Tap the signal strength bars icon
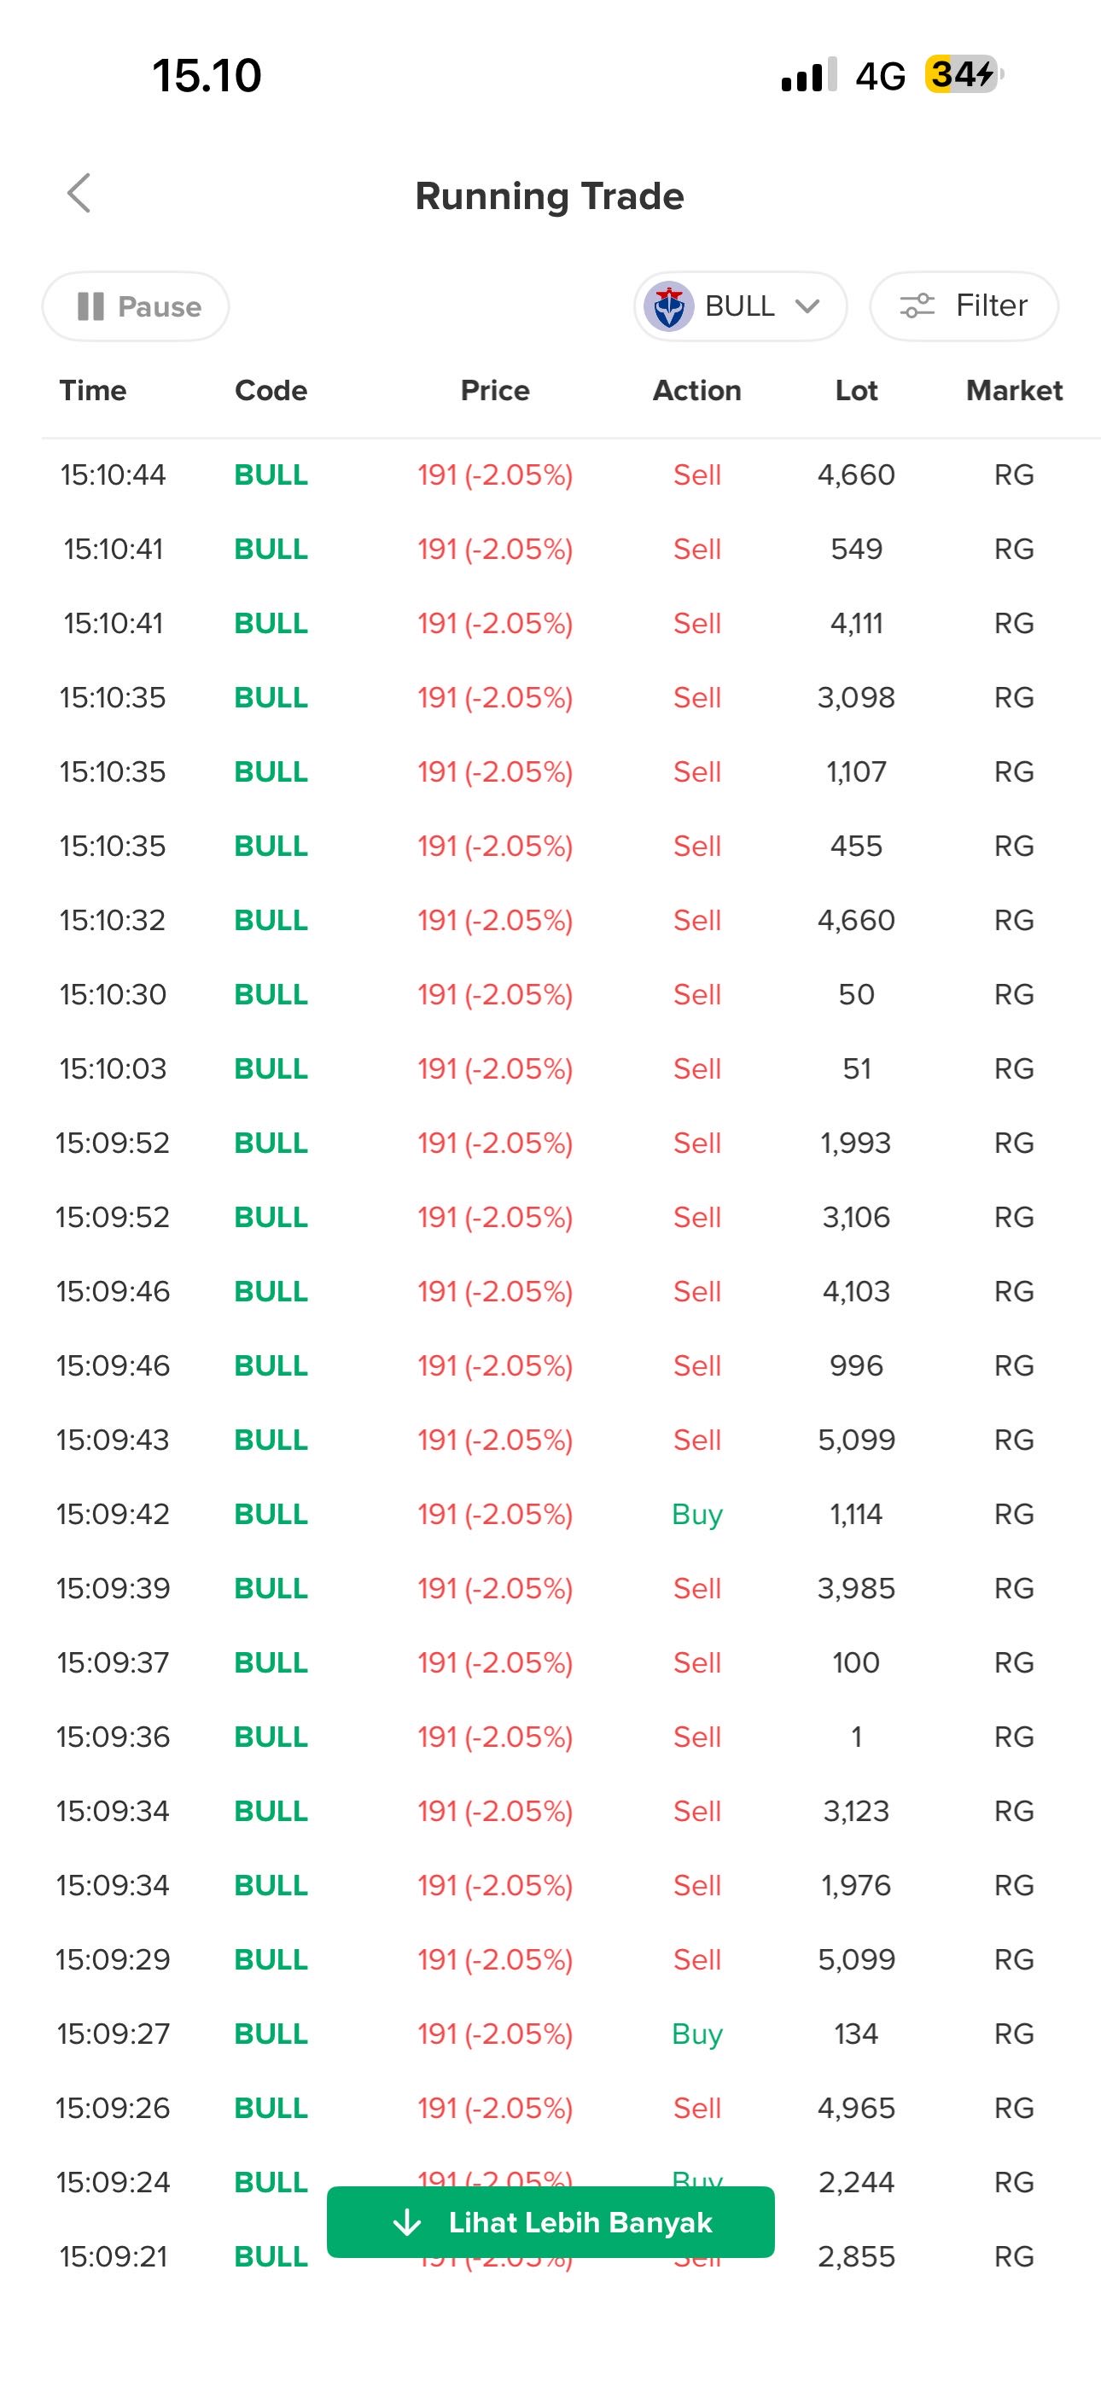 pyautogui.click(x=808, y=75)
